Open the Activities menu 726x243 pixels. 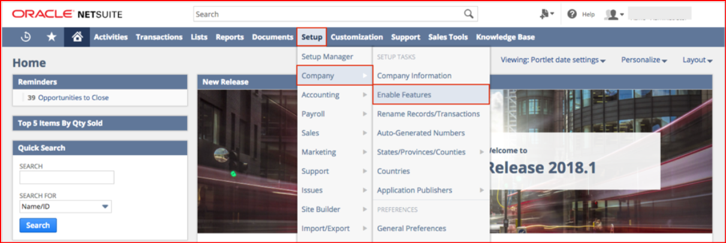pyautogui.click(x=111, y=37)
